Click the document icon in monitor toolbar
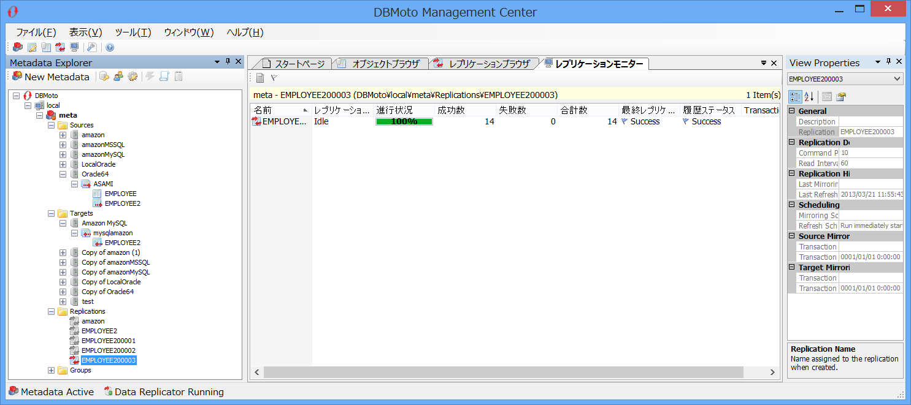 point(260,78)
